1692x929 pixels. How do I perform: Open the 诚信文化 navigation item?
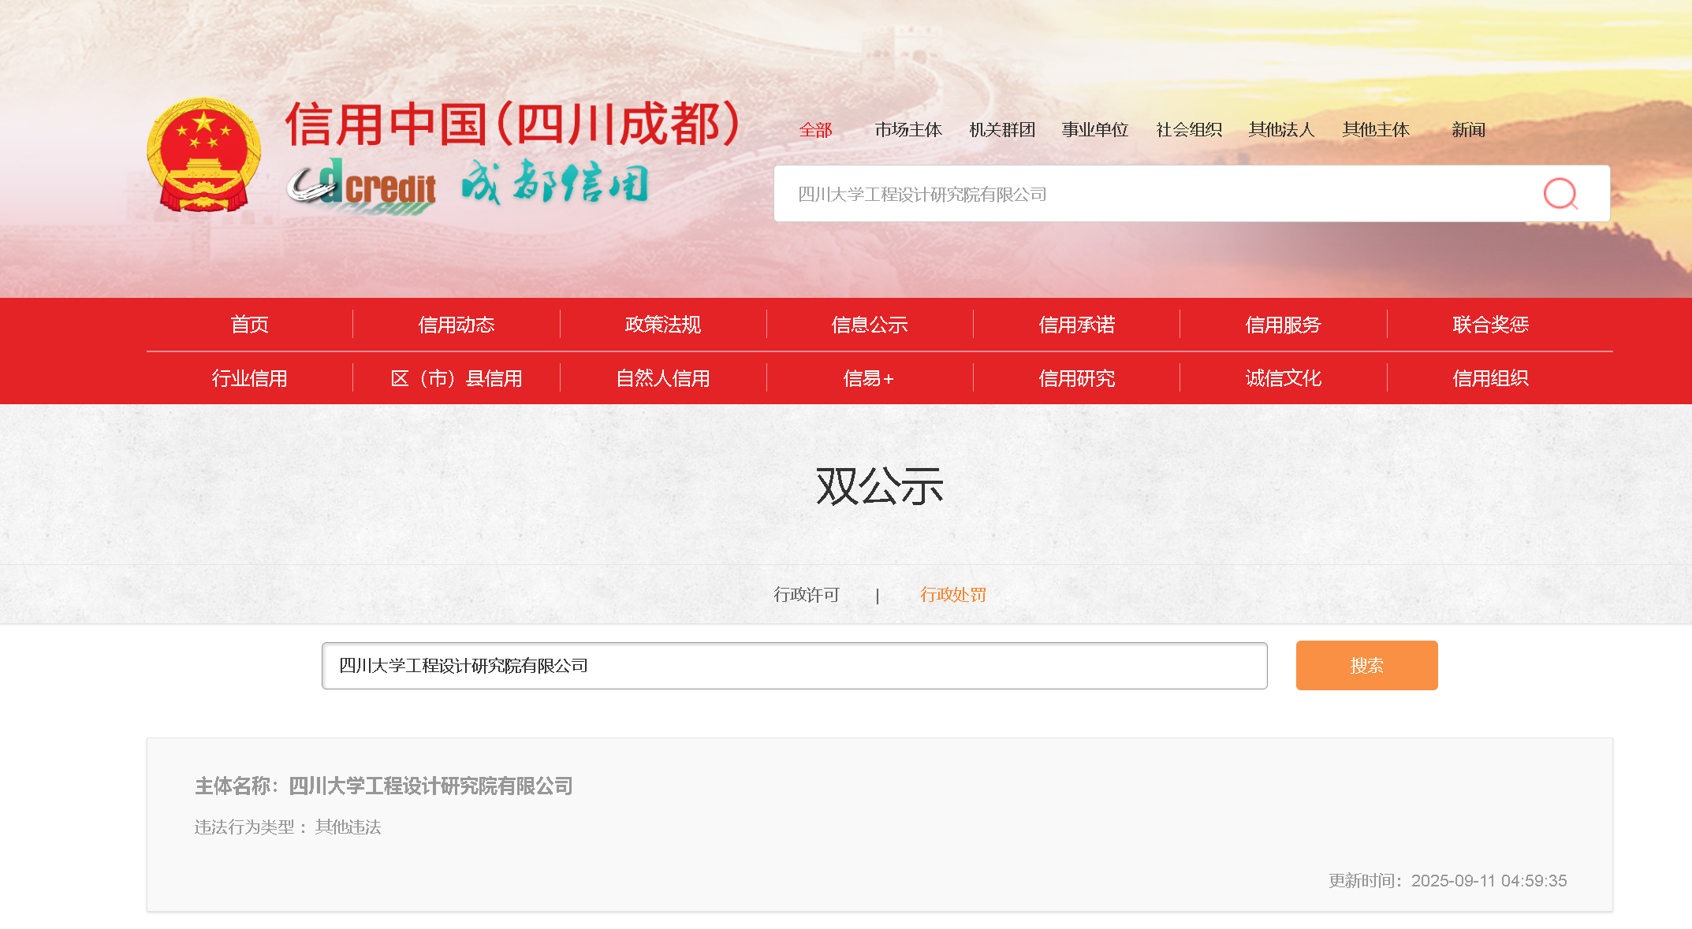[x=1284, y=378]
